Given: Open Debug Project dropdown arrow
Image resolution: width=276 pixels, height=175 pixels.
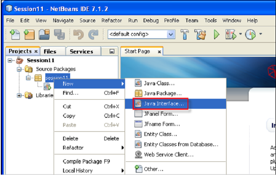Looking at the screenshot, I should [240, 34].
